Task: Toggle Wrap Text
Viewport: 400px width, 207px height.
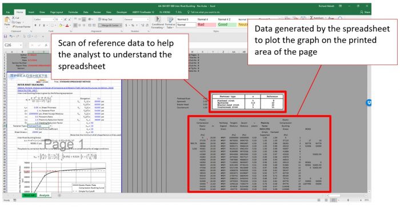Action: click(x=105, y=19)
